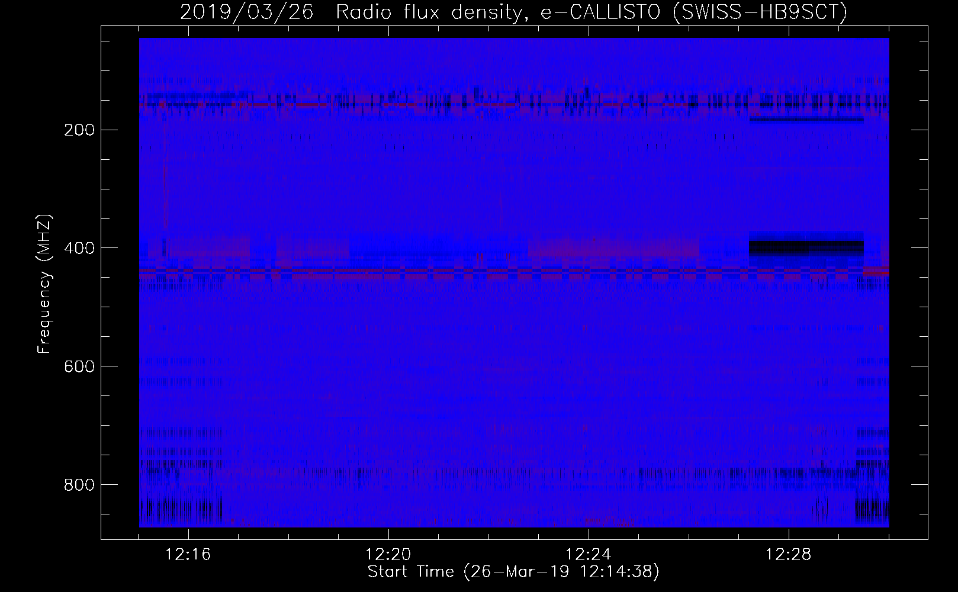Click the 400 frequency tick label
The image size is (958, 592).
[x=79, y=248]
